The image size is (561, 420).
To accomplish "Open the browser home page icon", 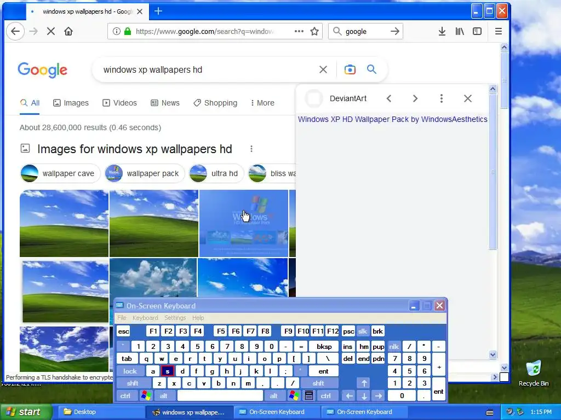I will (68, 31).
